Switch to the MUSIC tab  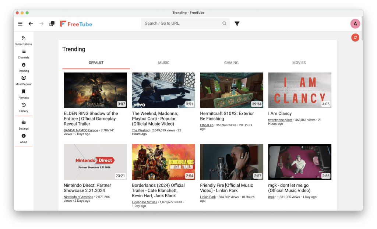click(x=164, y=63)
